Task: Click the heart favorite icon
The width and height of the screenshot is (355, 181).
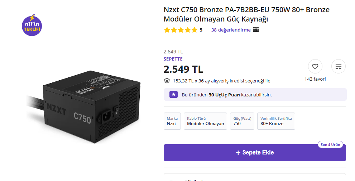Action: click(315, 66)
